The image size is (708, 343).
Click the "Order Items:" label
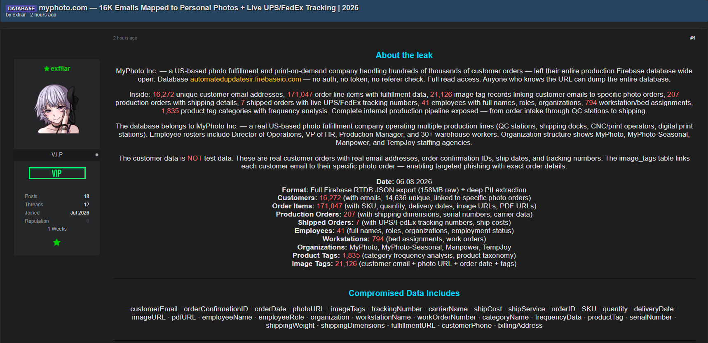click(x=293, y=206)
